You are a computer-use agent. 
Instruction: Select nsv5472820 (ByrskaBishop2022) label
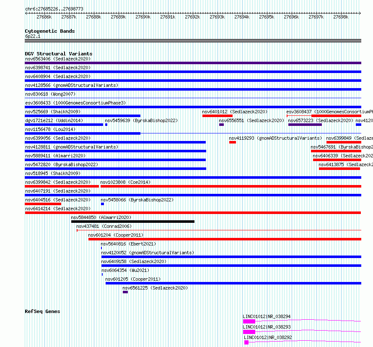click(x=62, y=164)
